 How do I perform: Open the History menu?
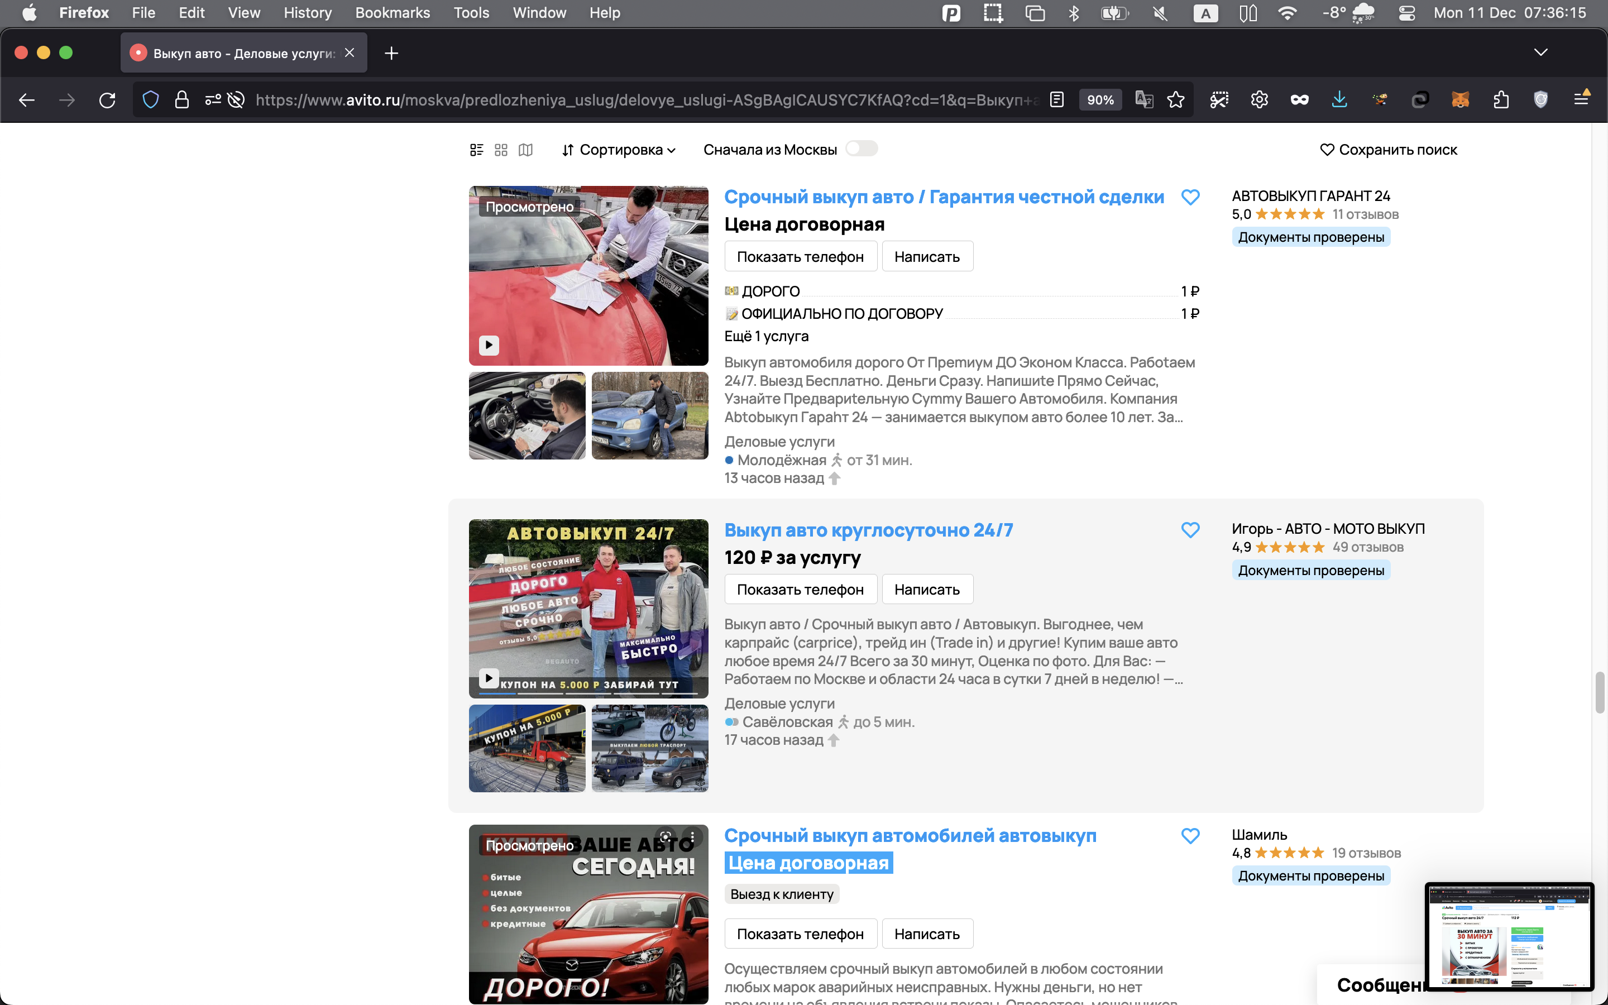(307, 13)
